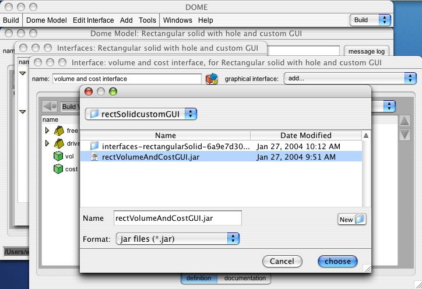Expand the 'free' tree row

(x=47, y=131)
